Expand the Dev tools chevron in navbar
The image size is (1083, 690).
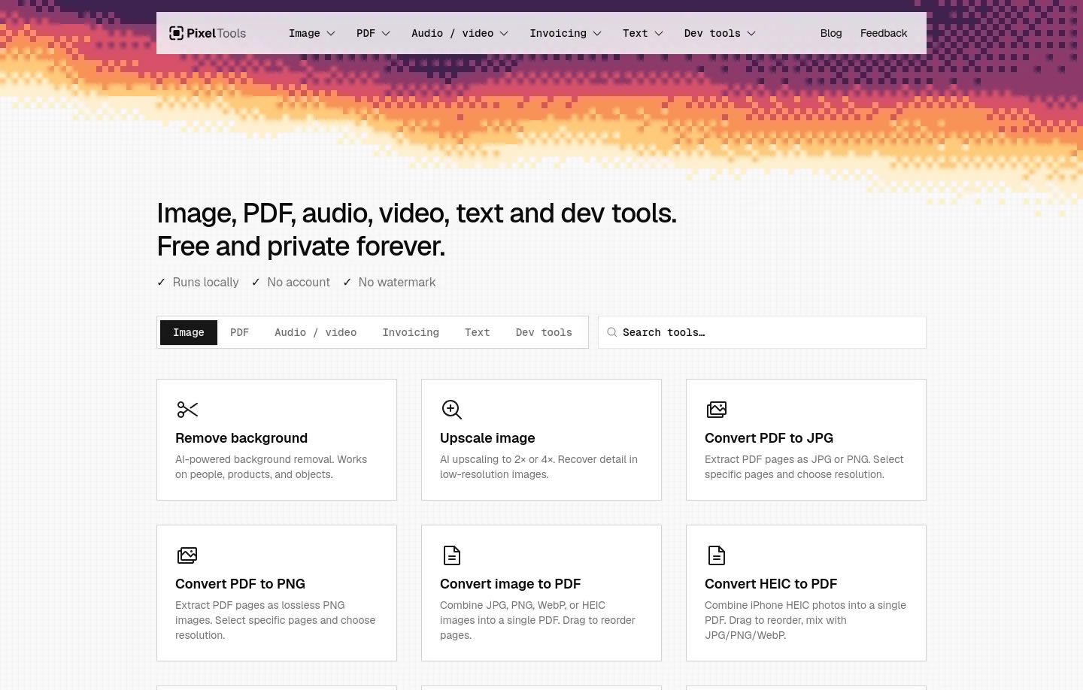751,33
